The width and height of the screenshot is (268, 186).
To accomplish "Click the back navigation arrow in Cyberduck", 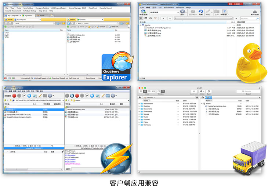I will 164,18.
